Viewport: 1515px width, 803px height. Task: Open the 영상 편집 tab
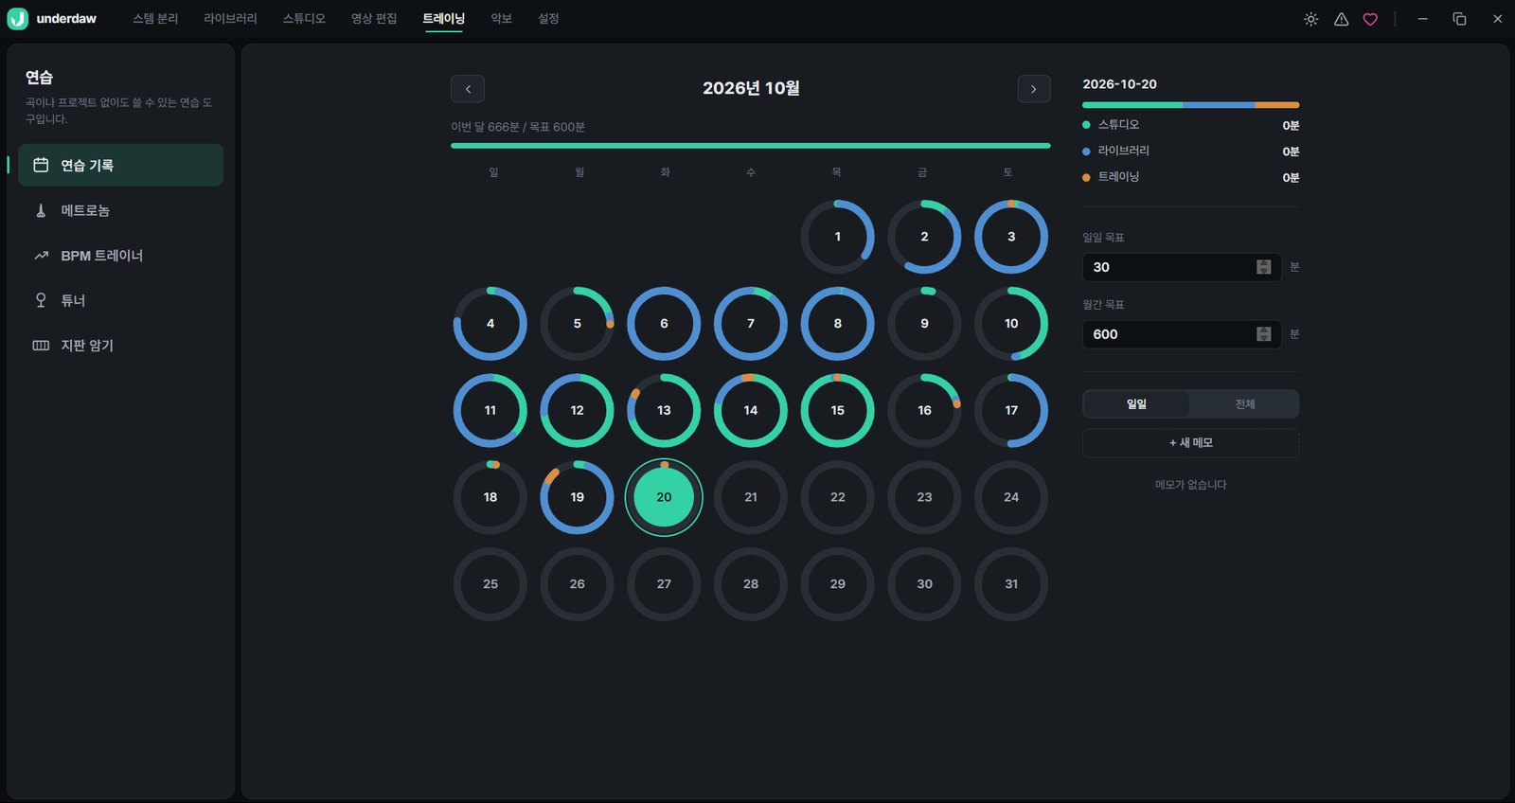pos(374,19)
